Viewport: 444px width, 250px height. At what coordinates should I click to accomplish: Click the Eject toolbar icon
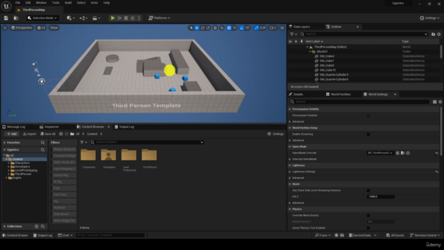click(133, 18)
